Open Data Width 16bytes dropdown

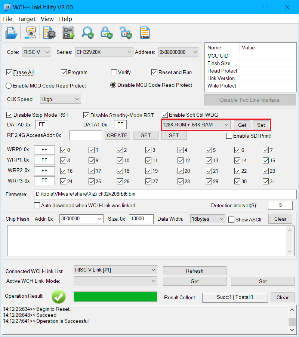click(207, 219)
